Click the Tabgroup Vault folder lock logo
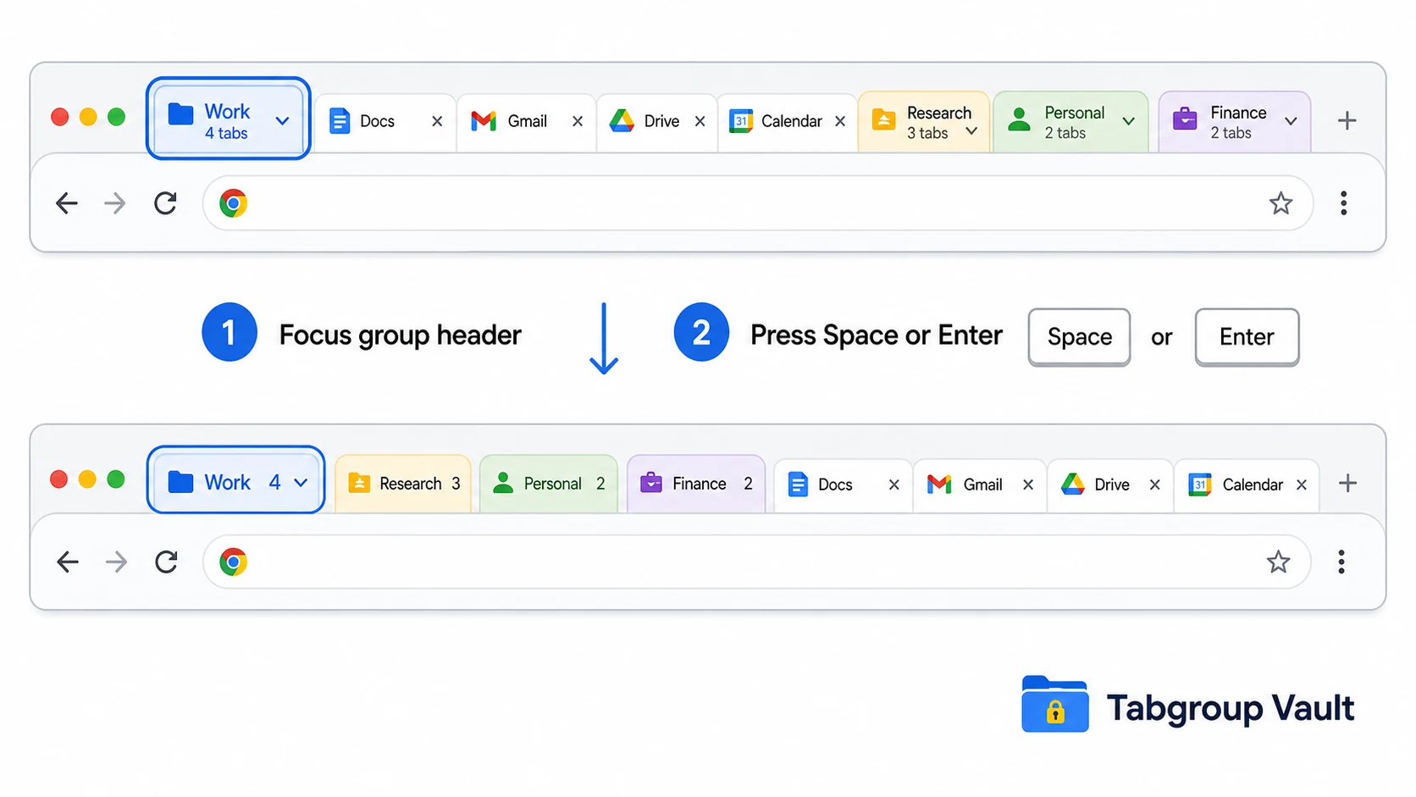The width and height of the screenshot is (1416, 797). point(1054,704)
